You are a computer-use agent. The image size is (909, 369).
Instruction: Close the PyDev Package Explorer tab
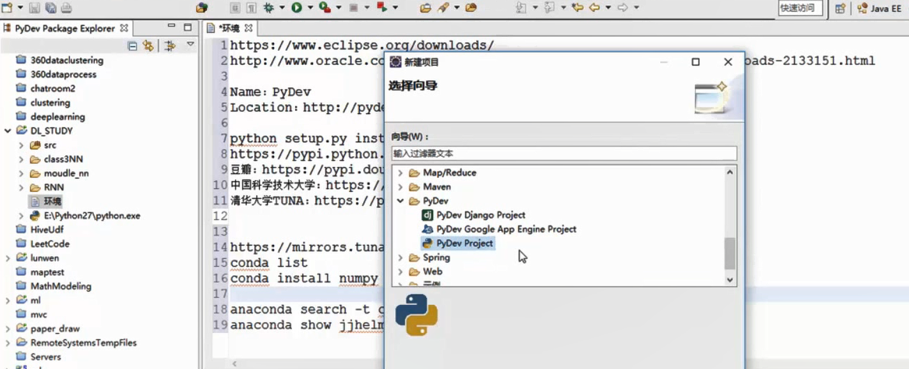(x=124, y=28)
